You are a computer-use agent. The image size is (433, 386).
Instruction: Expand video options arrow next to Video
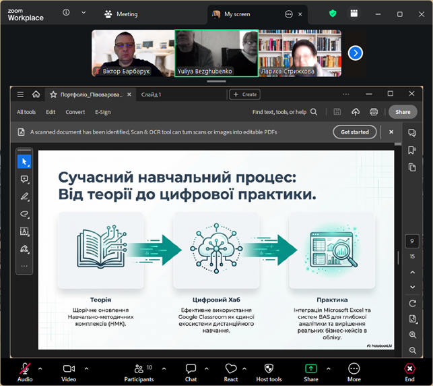[86, 368]
